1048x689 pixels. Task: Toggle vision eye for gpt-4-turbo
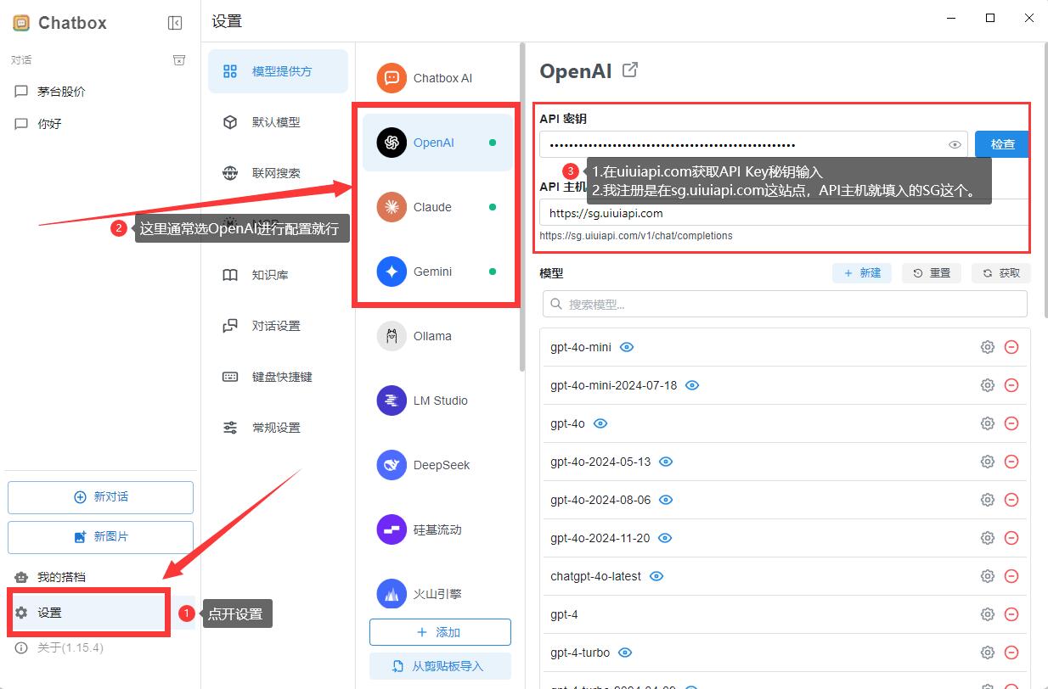point(625,653)
